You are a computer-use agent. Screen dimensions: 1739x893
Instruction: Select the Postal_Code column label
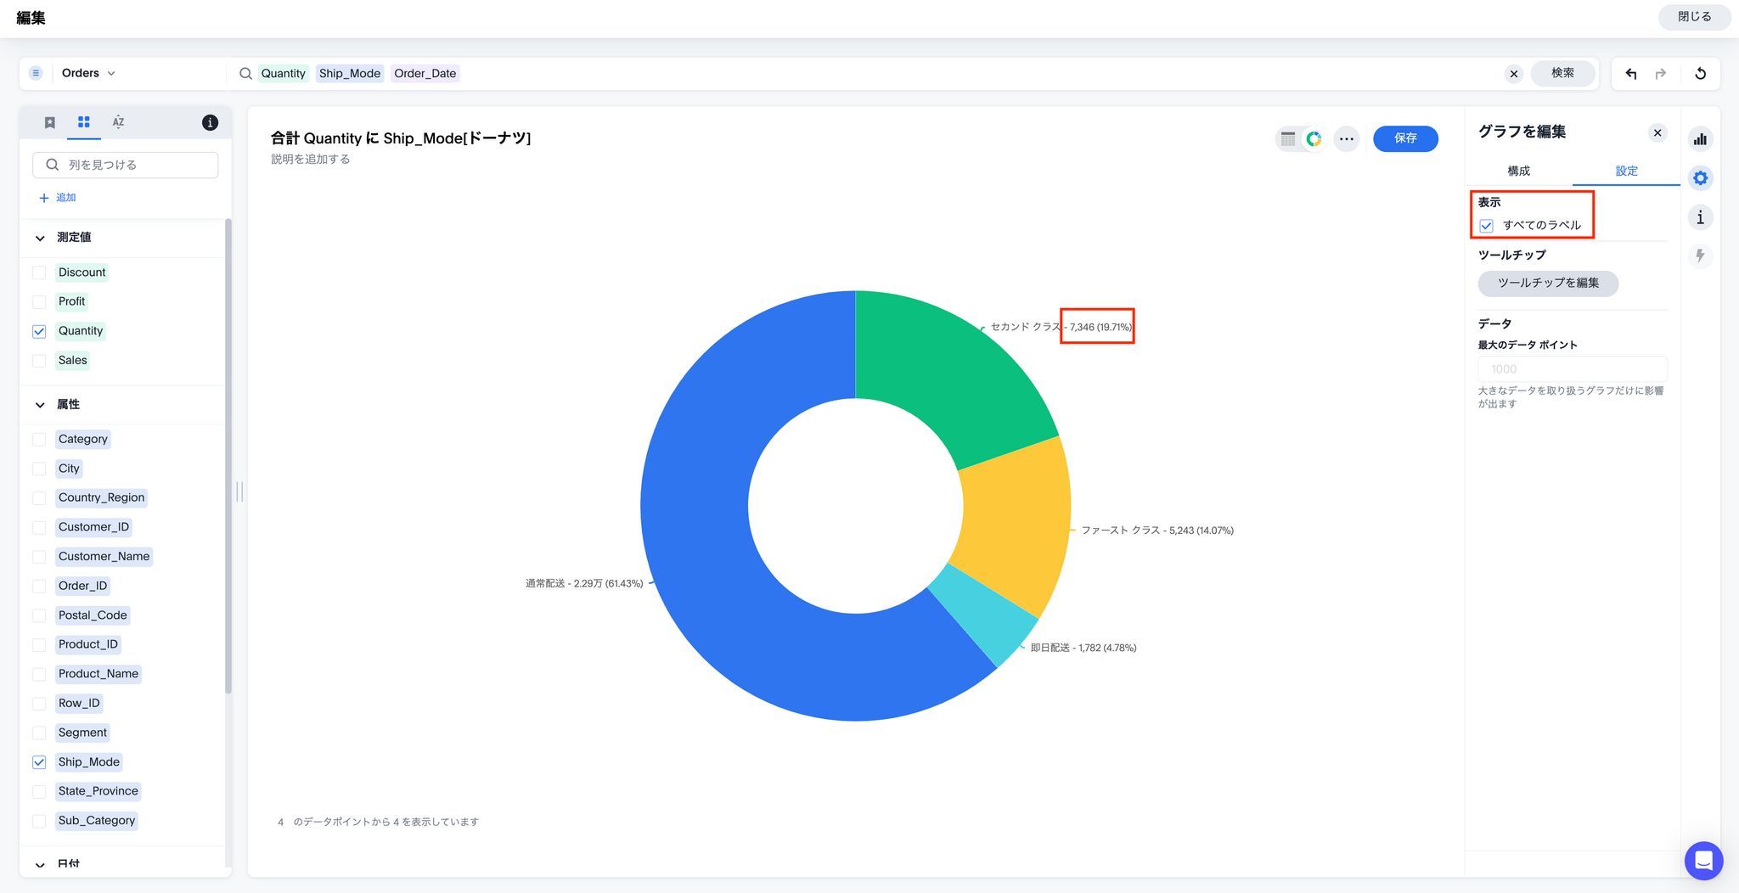tap(93, 615)
